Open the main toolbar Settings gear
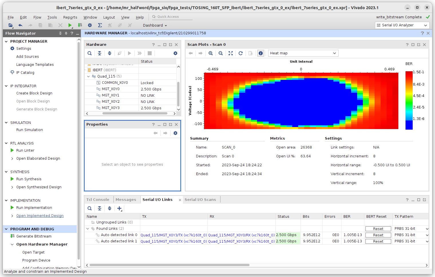 click(90, 25)
